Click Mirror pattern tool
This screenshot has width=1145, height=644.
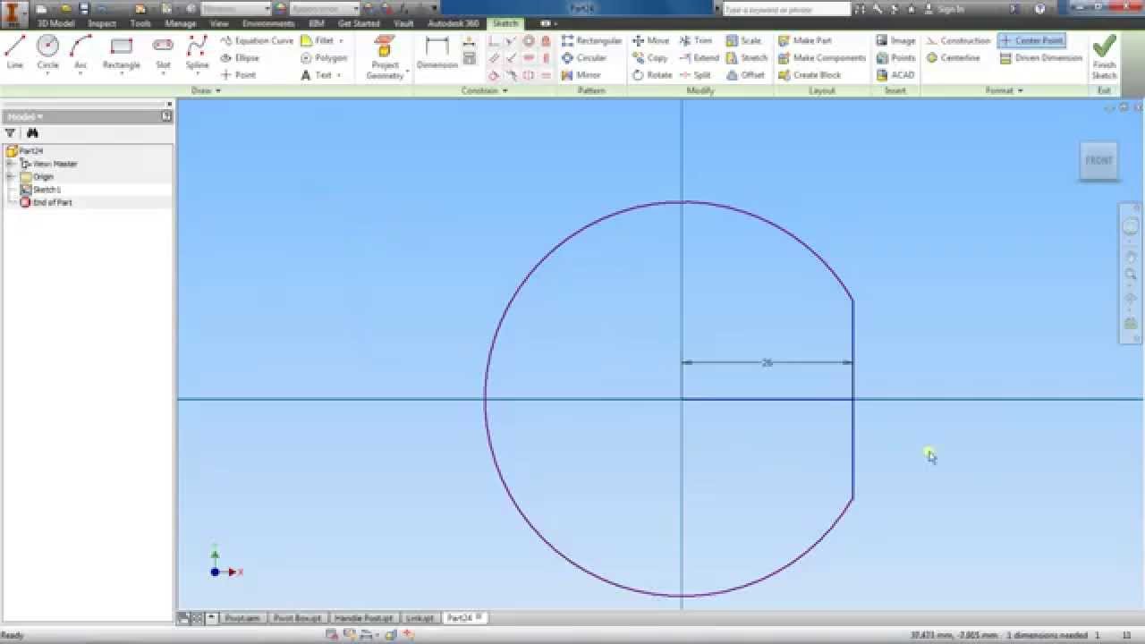coord(581,75)
